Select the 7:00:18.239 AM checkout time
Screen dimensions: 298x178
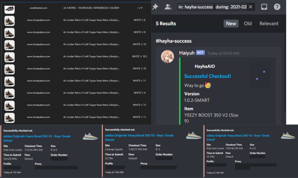[x=234, y=148]
